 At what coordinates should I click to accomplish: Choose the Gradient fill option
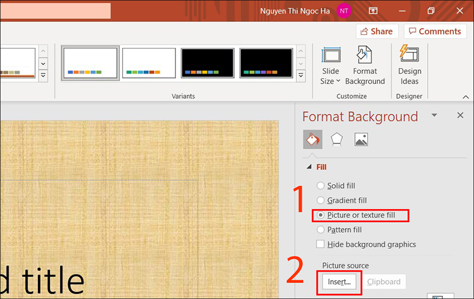pos(321,201)
